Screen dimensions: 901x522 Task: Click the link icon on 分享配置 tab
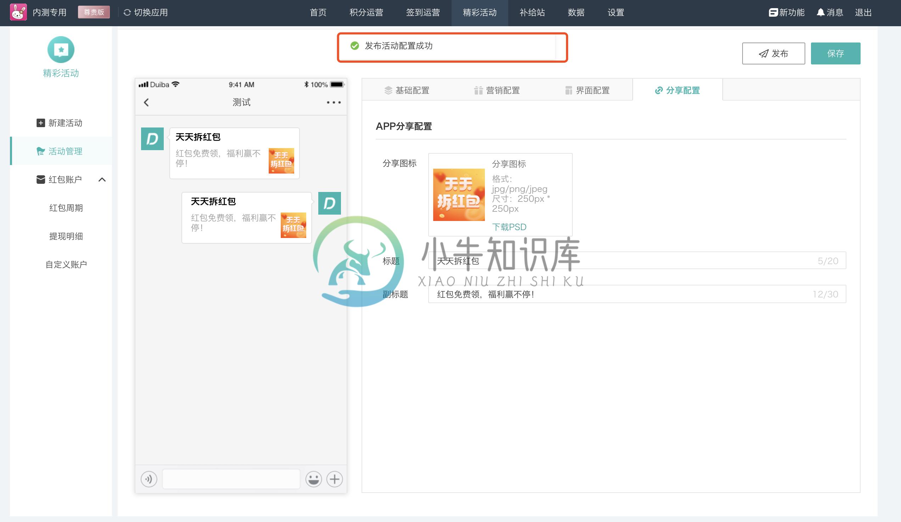pyautogui.click(x=659, y=90)
